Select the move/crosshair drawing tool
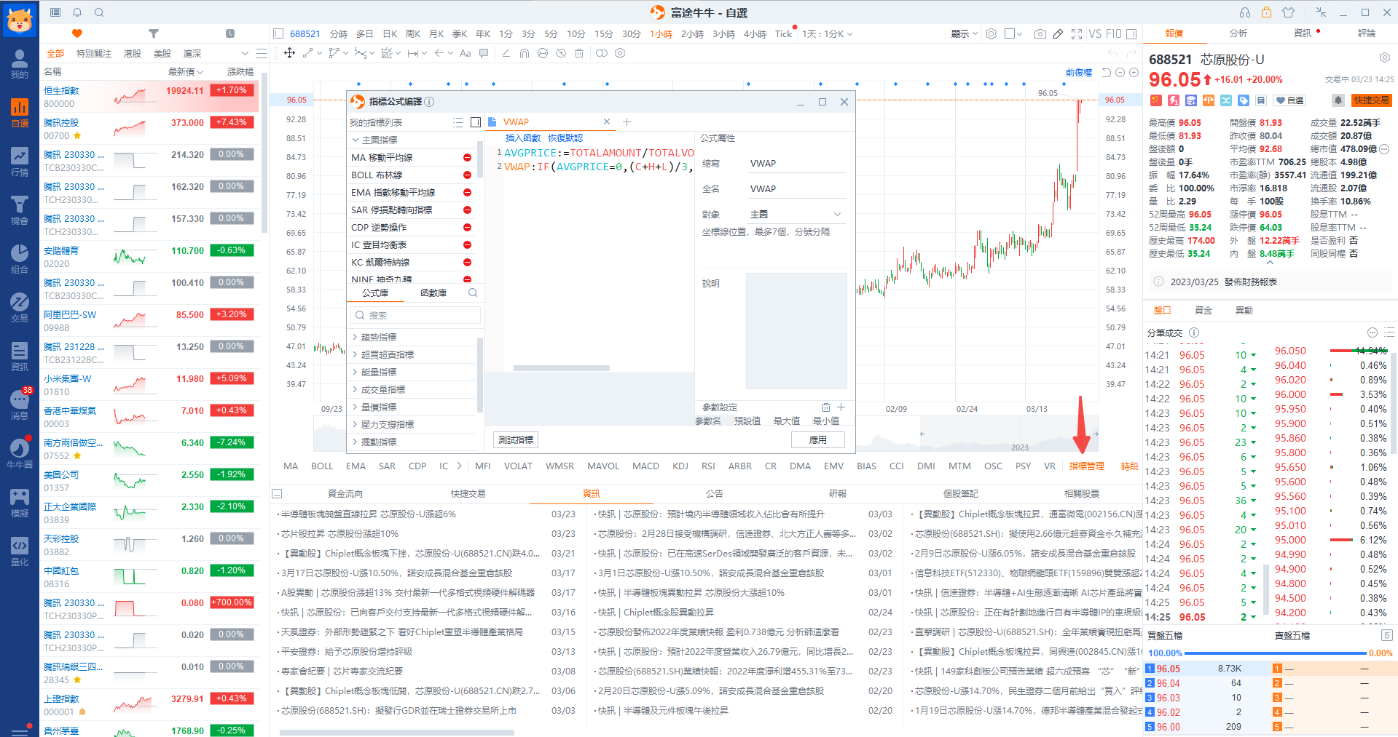 point(289,53)
